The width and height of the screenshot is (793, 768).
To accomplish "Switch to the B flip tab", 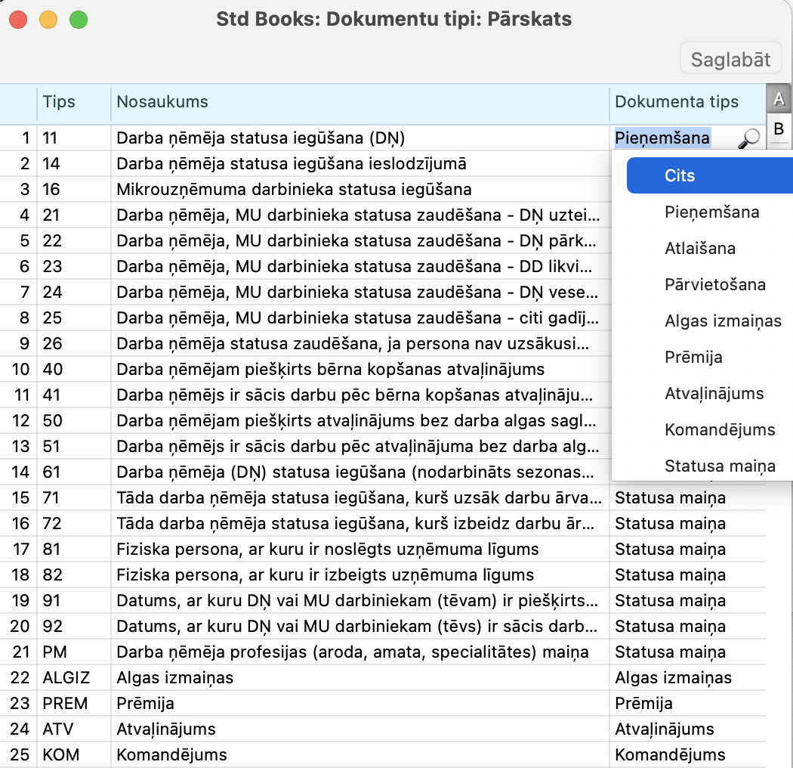I will coord(779,128).
